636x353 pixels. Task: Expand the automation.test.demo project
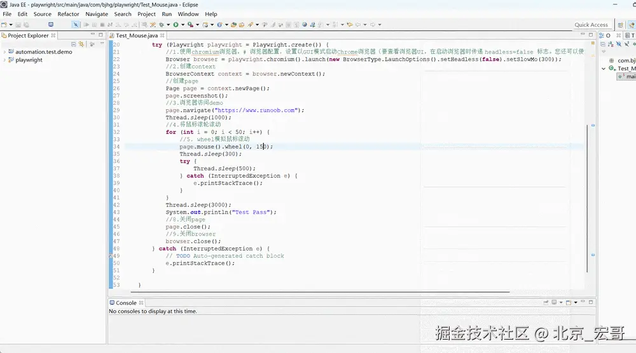point(4,52)
